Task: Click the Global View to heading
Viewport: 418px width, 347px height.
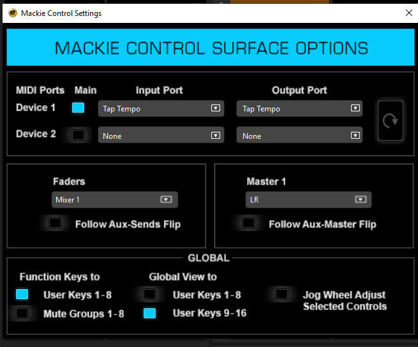Action: (183, 277)
